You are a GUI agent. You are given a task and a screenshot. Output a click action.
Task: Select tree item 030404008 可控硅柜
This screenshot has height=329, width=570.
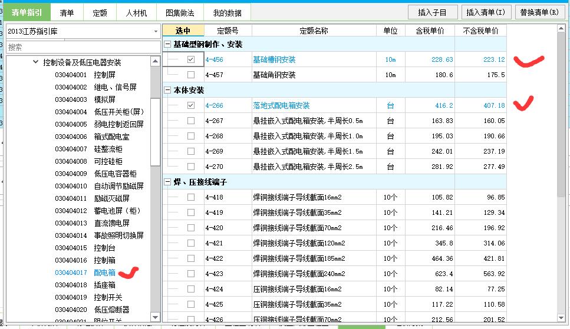[x=88, y=161]
